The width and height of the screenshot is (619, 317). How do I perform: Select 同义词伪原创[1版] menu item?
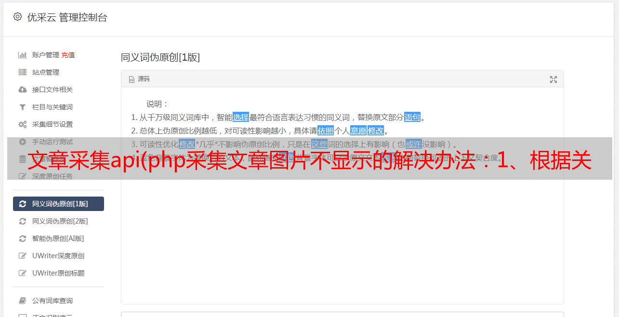coord(58,204)
